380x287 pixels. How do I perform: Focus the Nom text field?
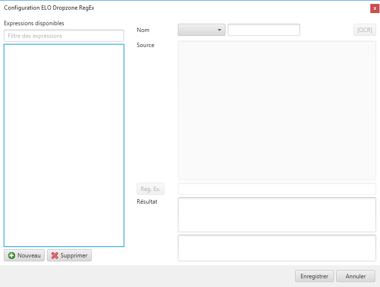coord(264,30)
